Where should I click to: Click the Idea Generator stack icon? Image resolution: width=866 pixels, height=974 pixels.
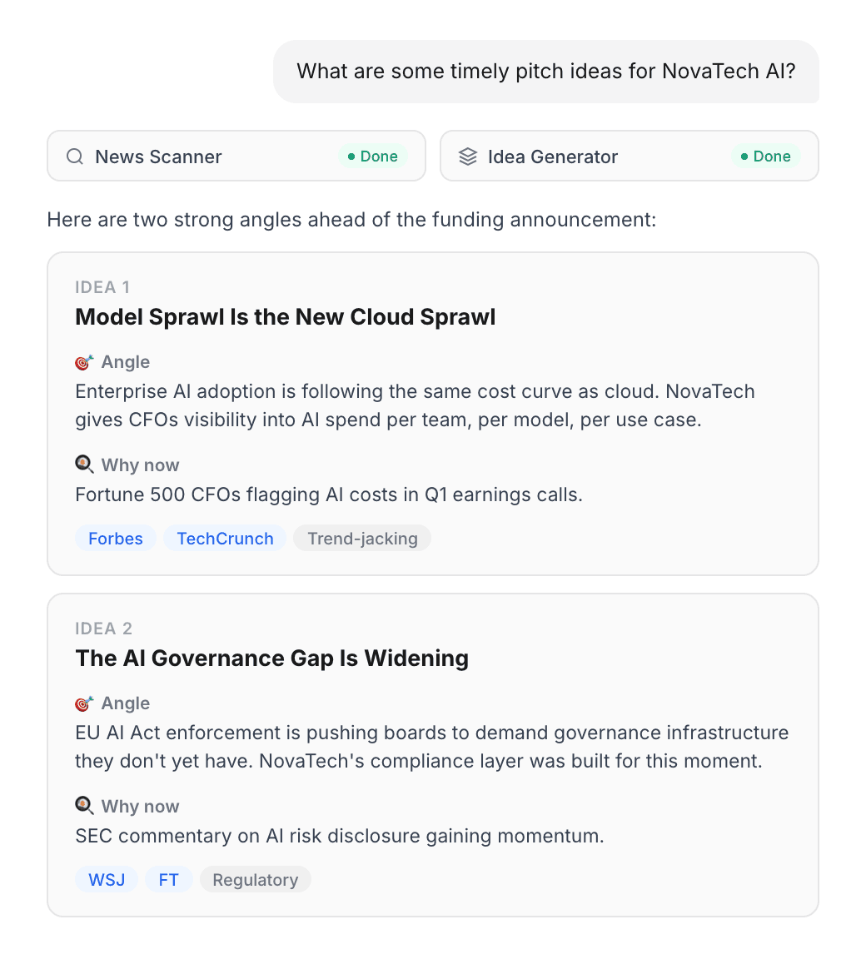[467, 156]
